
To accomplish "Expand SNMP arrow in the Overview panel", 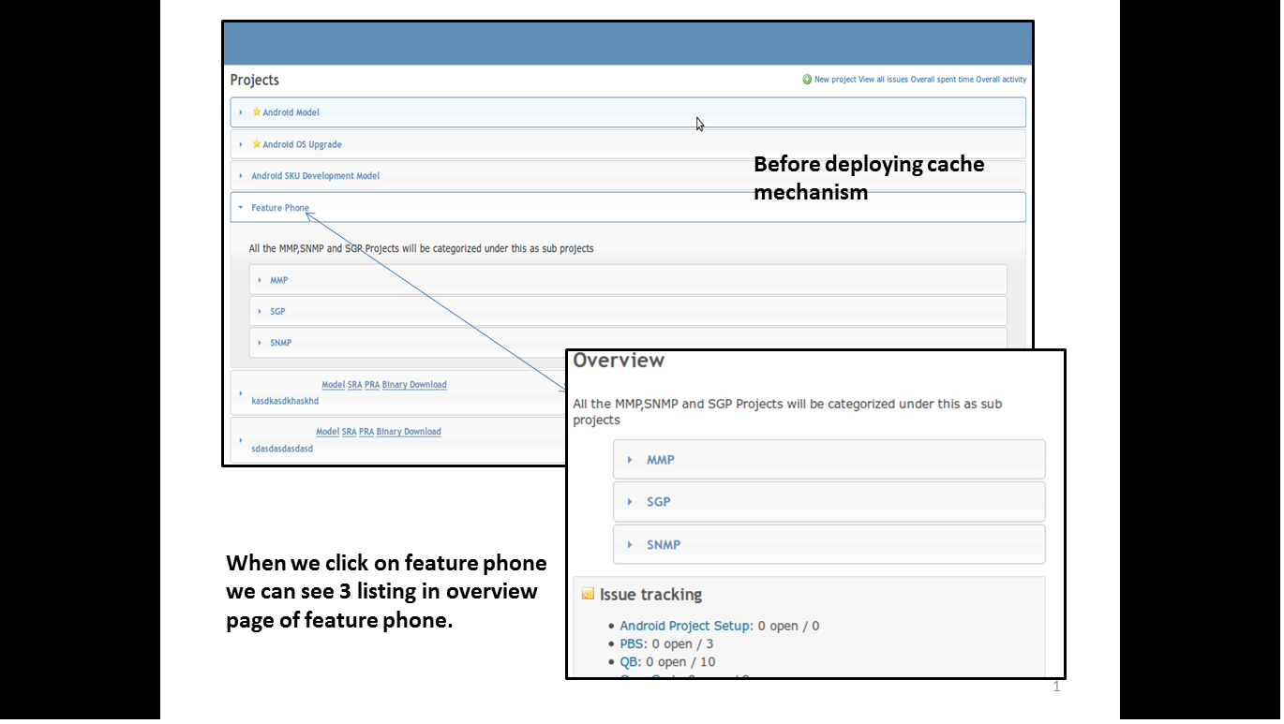I will pyautogui.click(x=630, y=545).
